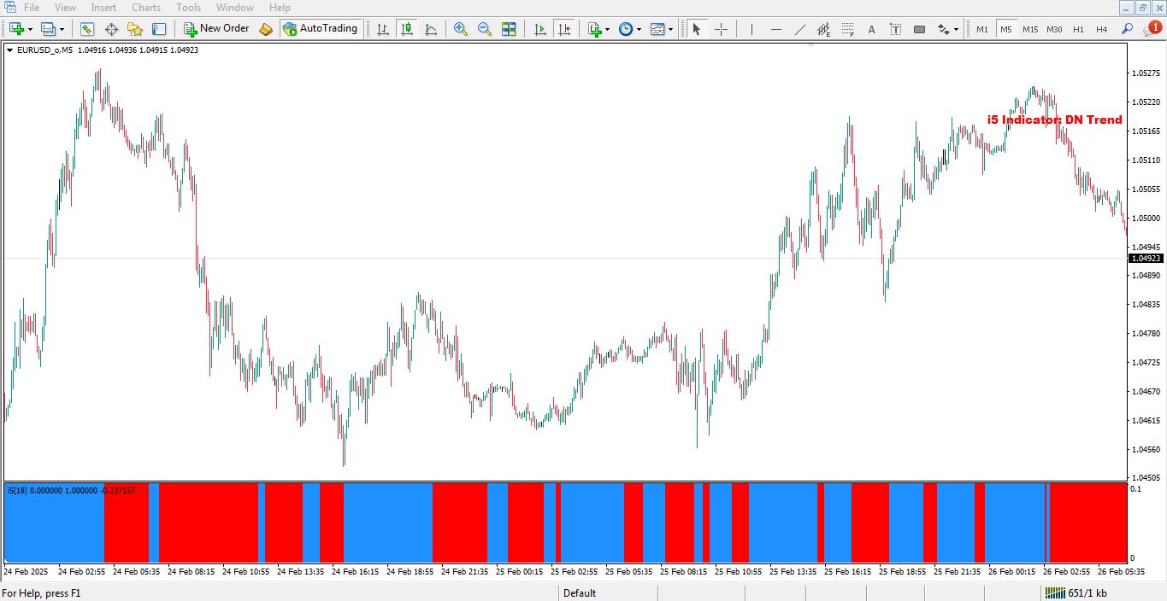This screenshot has width=1167, height=601.
Task: Select the crosshair cursor tool
Action: click(721, 29)
